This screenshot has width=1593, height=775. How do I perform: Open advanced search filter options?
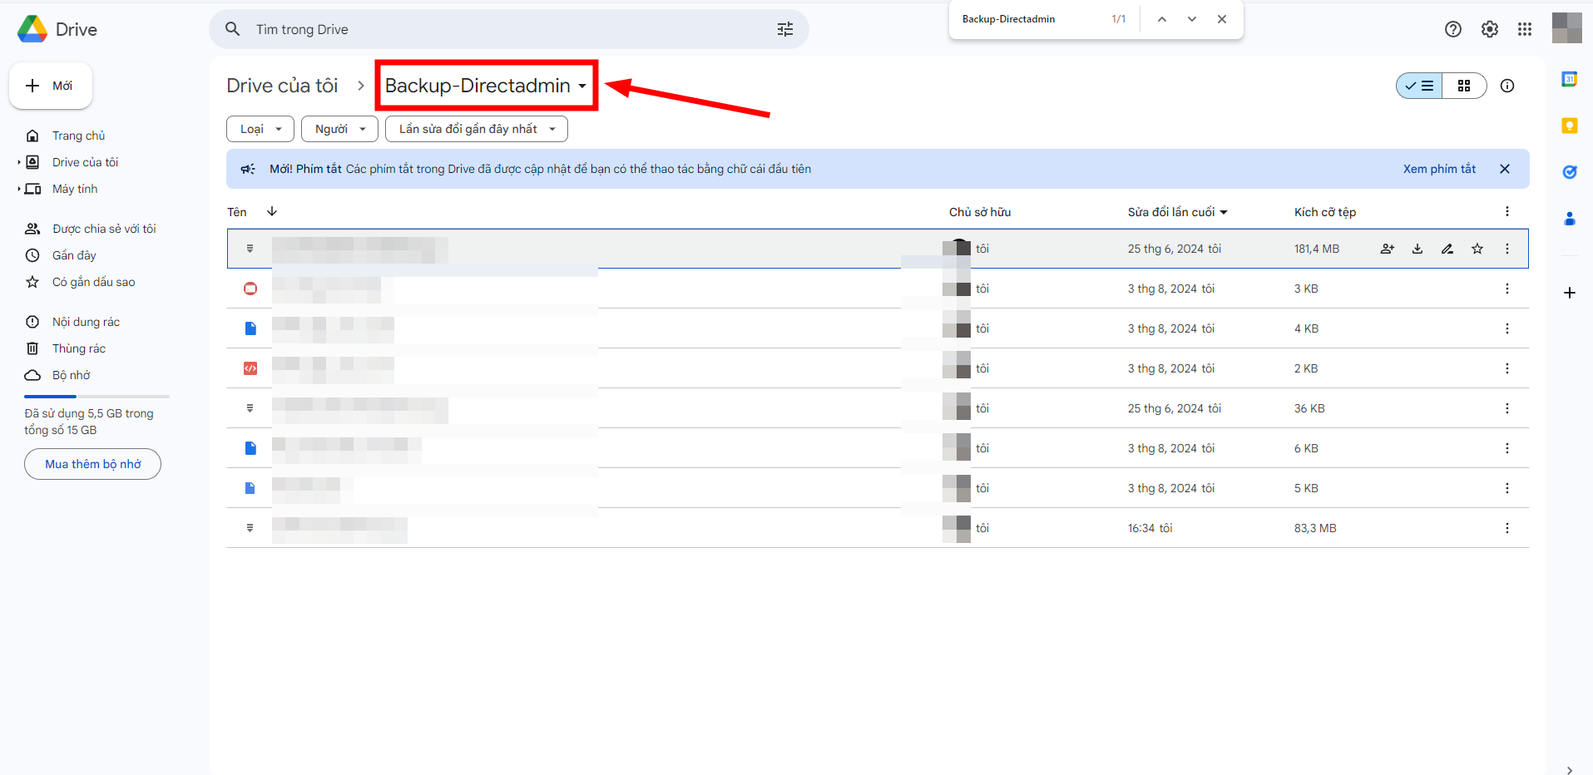coord(785,29)
